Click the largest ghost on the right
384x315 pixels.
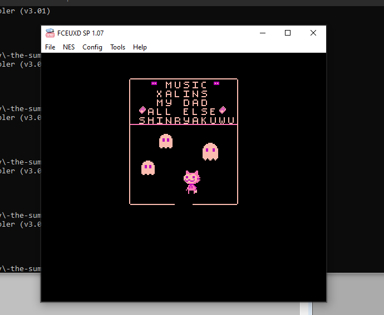pos(210,151)
